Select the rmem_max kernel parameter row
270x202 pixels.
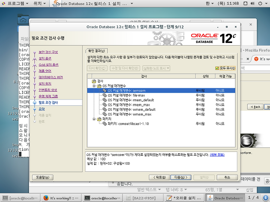pos(161,105)
